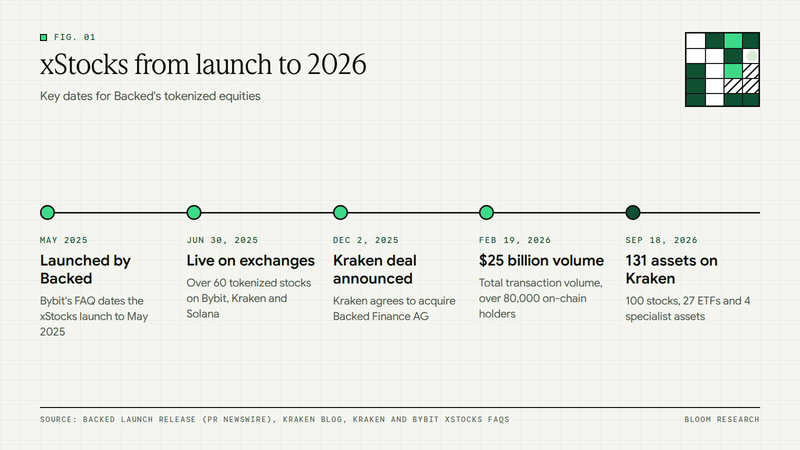The height and width of the screenshot is (450, 800).
Task: Click the description starting "Bybit's FAQ dates"
Action: [94, 316]
